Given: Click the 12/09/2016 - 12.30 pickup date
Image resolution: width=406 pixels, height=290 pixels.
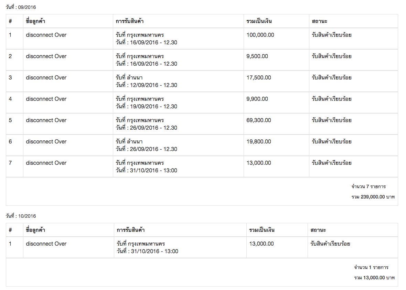Looking at the screenshot, I should 147,85.
